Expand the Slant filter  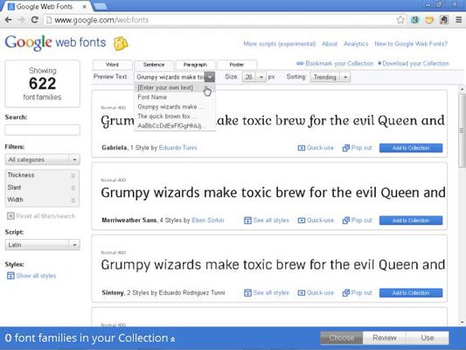[x=42, y=187]
